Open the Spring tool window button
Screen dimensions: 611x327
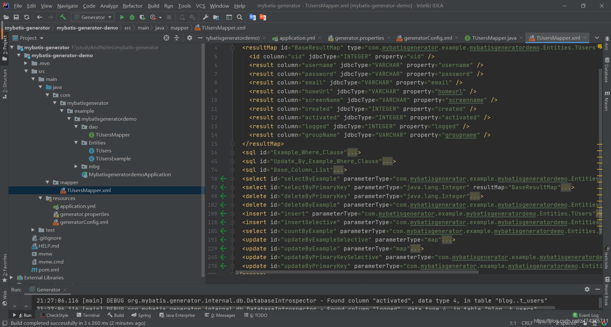pyautogui.click(x=141, y=315)
